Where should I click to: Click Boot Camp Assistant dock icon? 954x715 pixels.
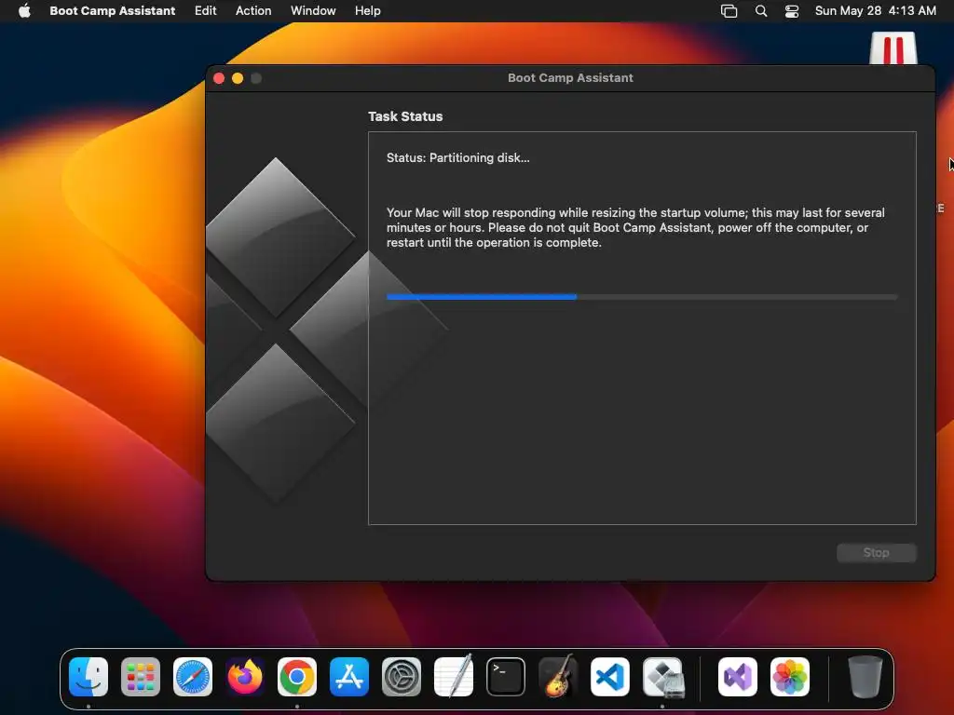pos(662,676)
